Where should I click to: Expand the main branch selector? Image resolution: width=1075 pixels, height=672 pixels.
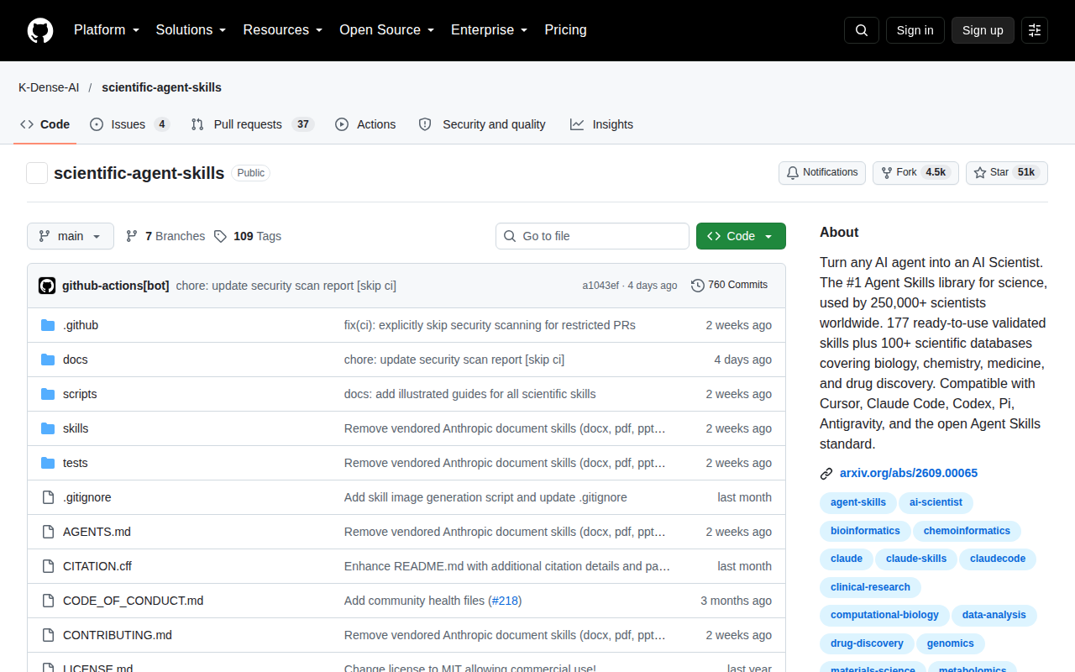click(x=70, y=236)
